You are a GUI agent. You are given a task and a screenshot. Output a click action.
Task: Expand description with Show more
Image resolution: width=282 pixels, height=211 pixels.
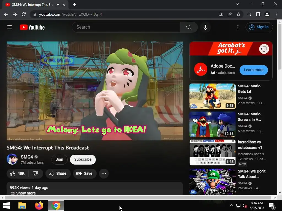(x=26, y=193)
